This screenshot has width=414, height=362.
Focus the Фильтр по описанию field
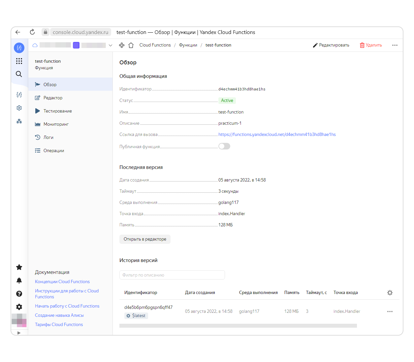click(x=172, y=275)
